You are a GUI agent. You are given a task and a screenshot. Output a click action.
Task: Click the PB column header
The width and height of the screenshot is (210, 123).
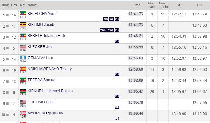199,5
